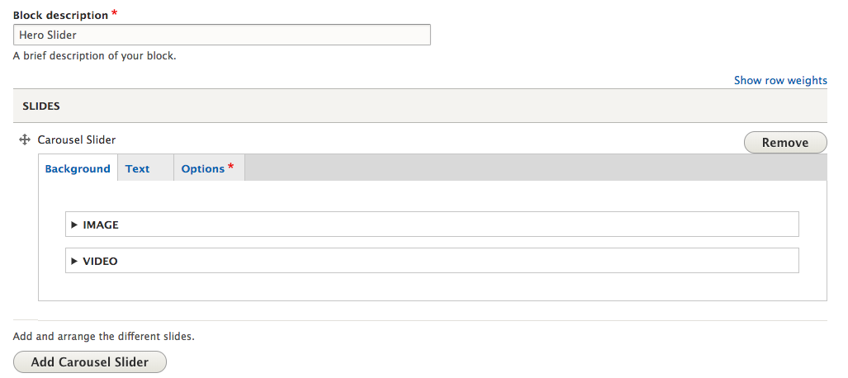Click the 'A brief description of your block' help text
The image size is (848, 378).
point(95,55)
